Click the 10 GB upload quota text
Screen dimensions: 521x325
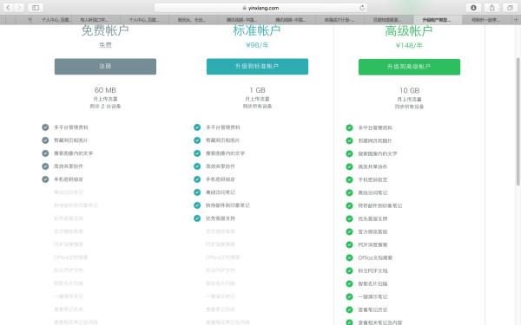pyautogui.click(x=409, y=90)
